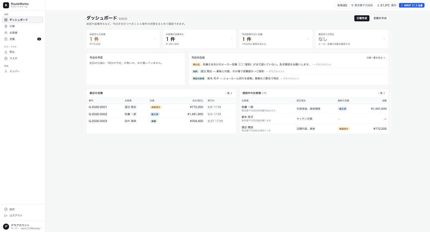The width and height of the screenshot is (430, 232).
Task: Click the 承認待ち tag in 最近の見積
Action: [x=156, y=107]
